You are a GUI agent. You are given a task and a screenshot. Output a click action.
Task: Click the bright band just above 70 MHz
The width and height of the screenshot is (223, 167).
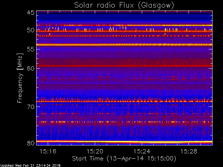tap(124, 101)
